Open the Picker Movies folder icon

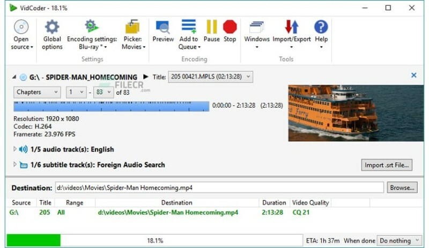pos(132,27)
